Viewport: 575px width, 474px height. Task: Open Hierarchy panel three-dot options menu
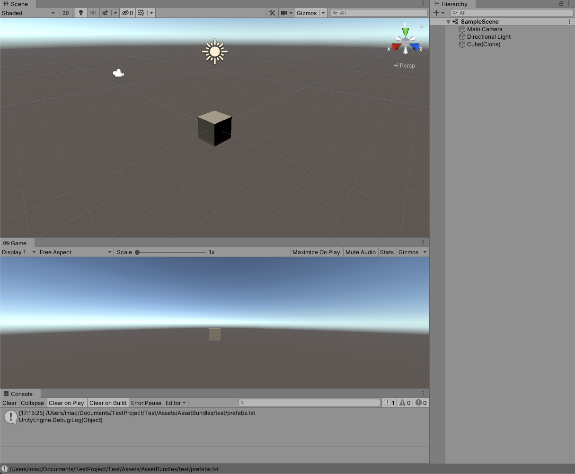pyautogui.click(x=569, y=4)
